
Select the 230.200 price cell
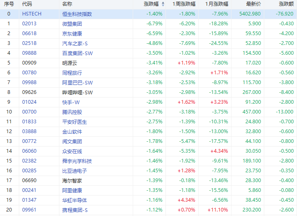[252, 210]
